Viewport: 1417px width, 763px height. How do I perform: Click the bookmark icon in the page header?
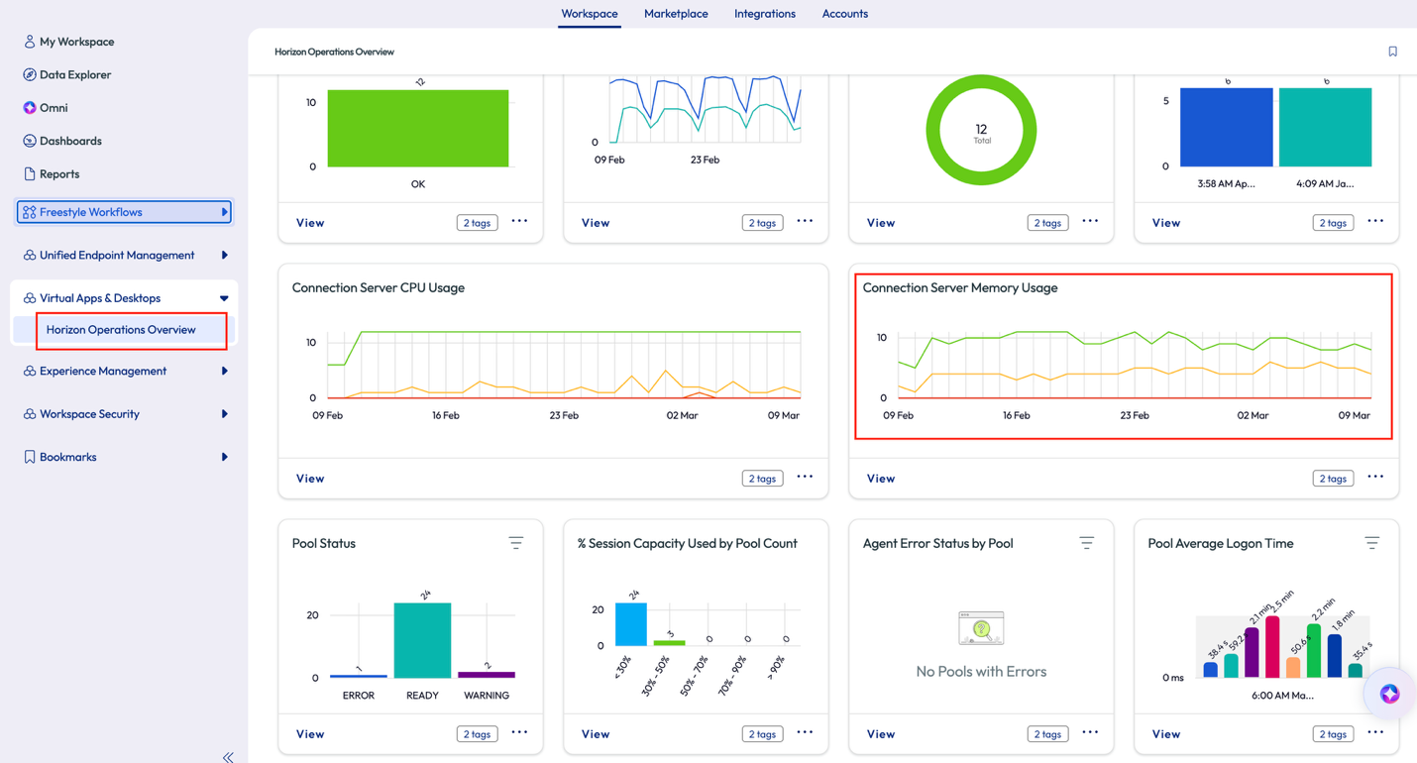(x=1392, y=52)
